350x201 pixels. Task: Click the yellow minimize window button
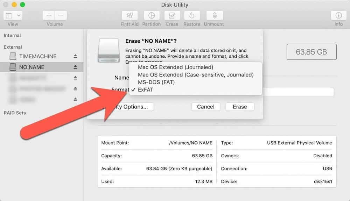(14, 5)
